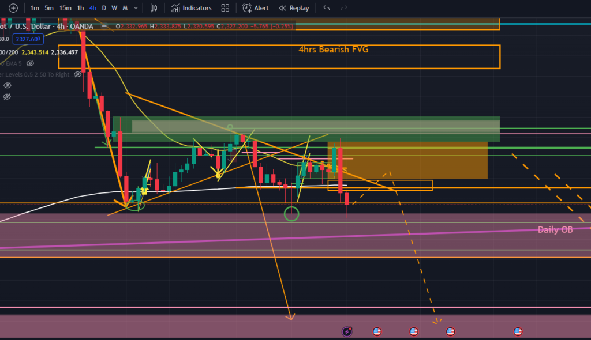Image resolution: width=591 pixels, height=340 pixels.
Task: Open the Indicators panel
Action: pos(192,8)
